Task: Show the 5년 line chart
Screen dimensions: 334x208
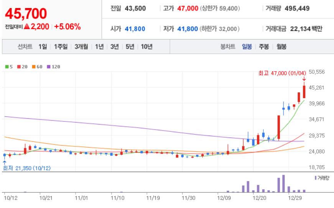Action: (130, 47)
